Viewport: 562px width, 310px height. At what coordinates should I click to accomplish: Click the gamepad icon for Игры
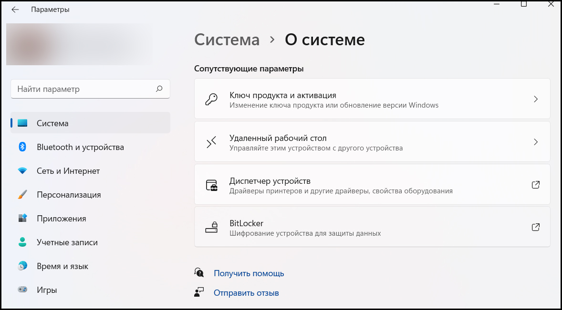(22, 290)
